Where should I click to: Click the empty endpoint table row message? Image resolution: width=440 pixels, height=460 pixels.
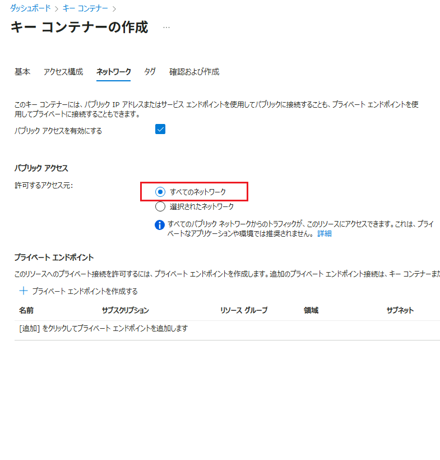pos(104,329)
